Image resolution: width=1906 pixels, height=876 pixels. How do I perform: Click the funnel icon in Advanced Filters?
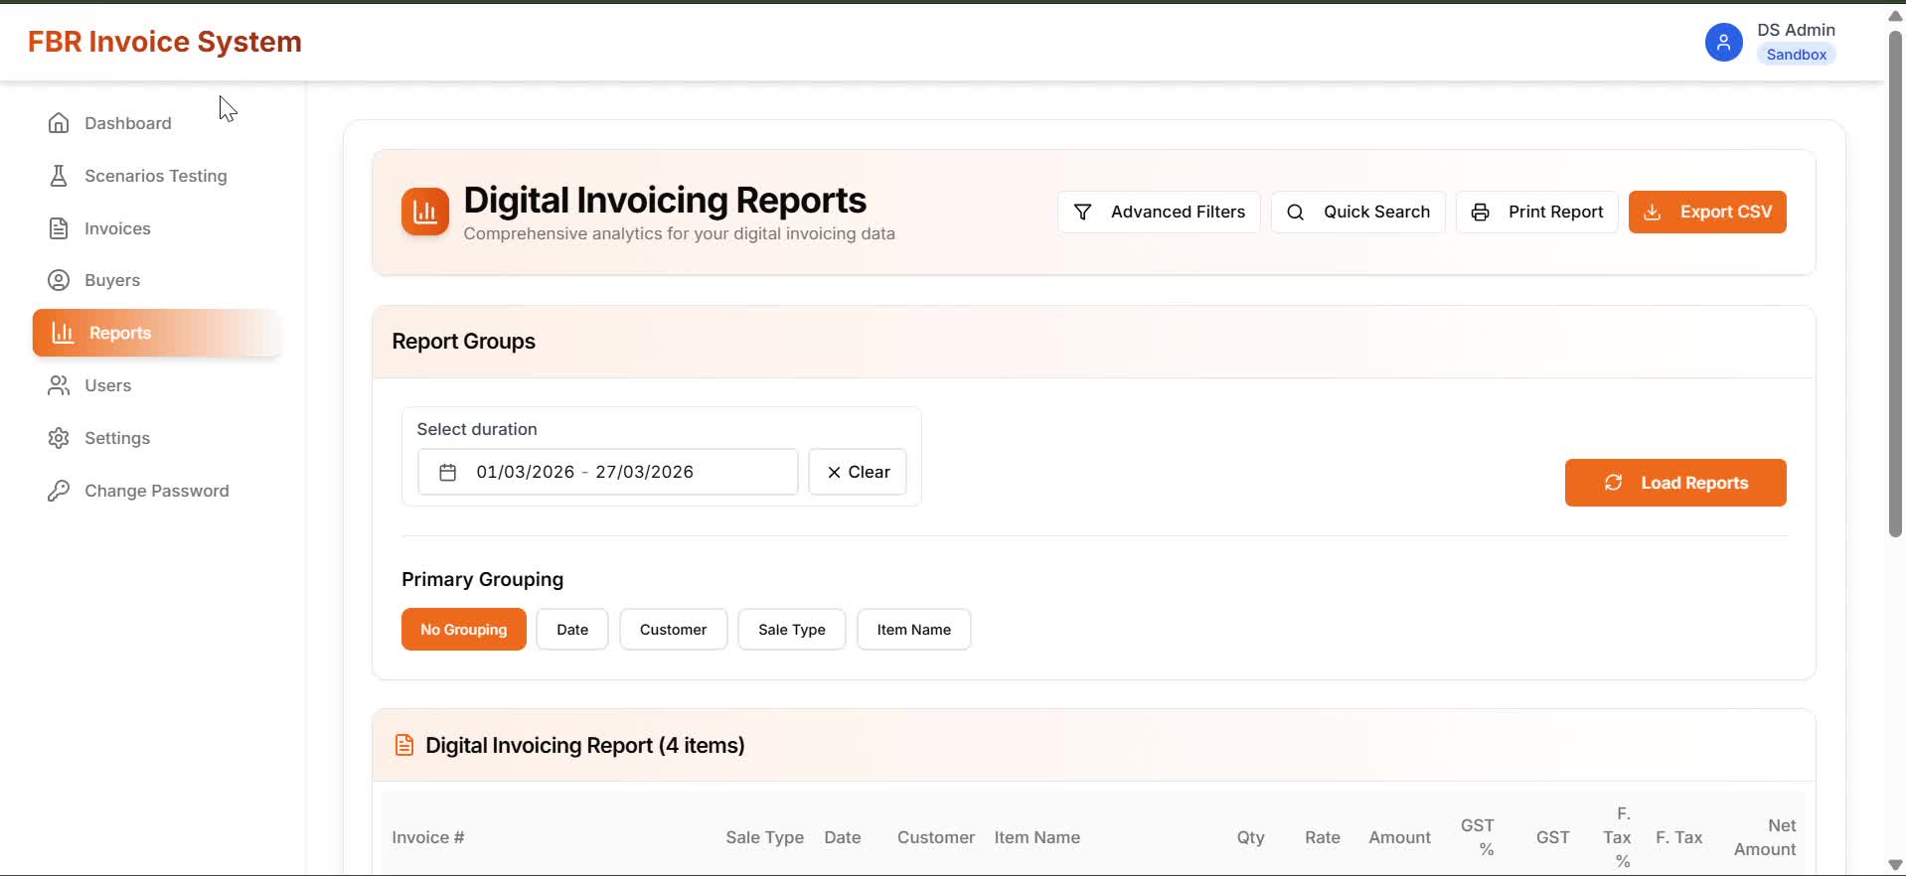click(x=1083, y=212)
